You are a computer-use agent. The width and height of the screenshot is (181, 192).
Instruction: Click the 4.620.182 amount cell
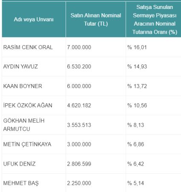pos(96,105)
